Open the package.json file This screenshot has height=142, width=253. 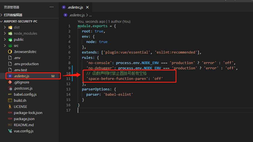(24, 119)
